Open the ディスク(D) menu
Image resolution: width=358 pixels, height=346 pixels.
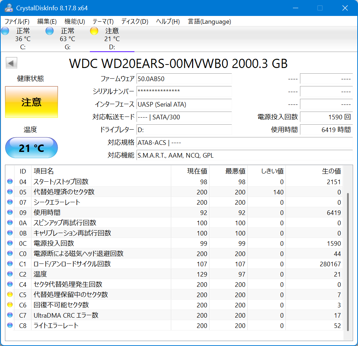(134, 22)
